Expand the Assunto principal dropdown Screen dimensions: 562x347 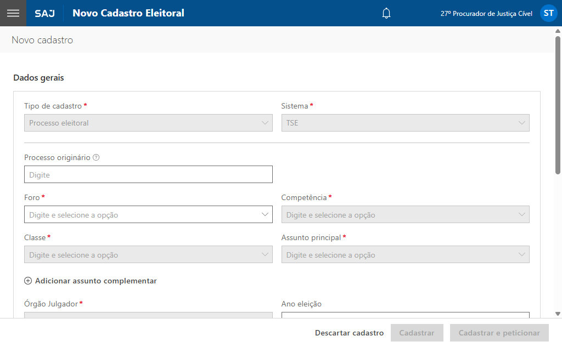click(x=405, y=254)
